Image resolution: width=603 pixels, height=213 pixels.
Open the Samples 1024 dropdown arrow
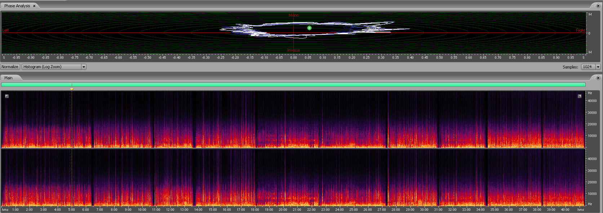click(598, 67)
